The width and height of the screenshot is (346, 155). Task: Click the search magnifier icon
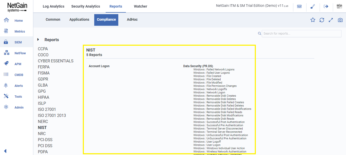259,34
